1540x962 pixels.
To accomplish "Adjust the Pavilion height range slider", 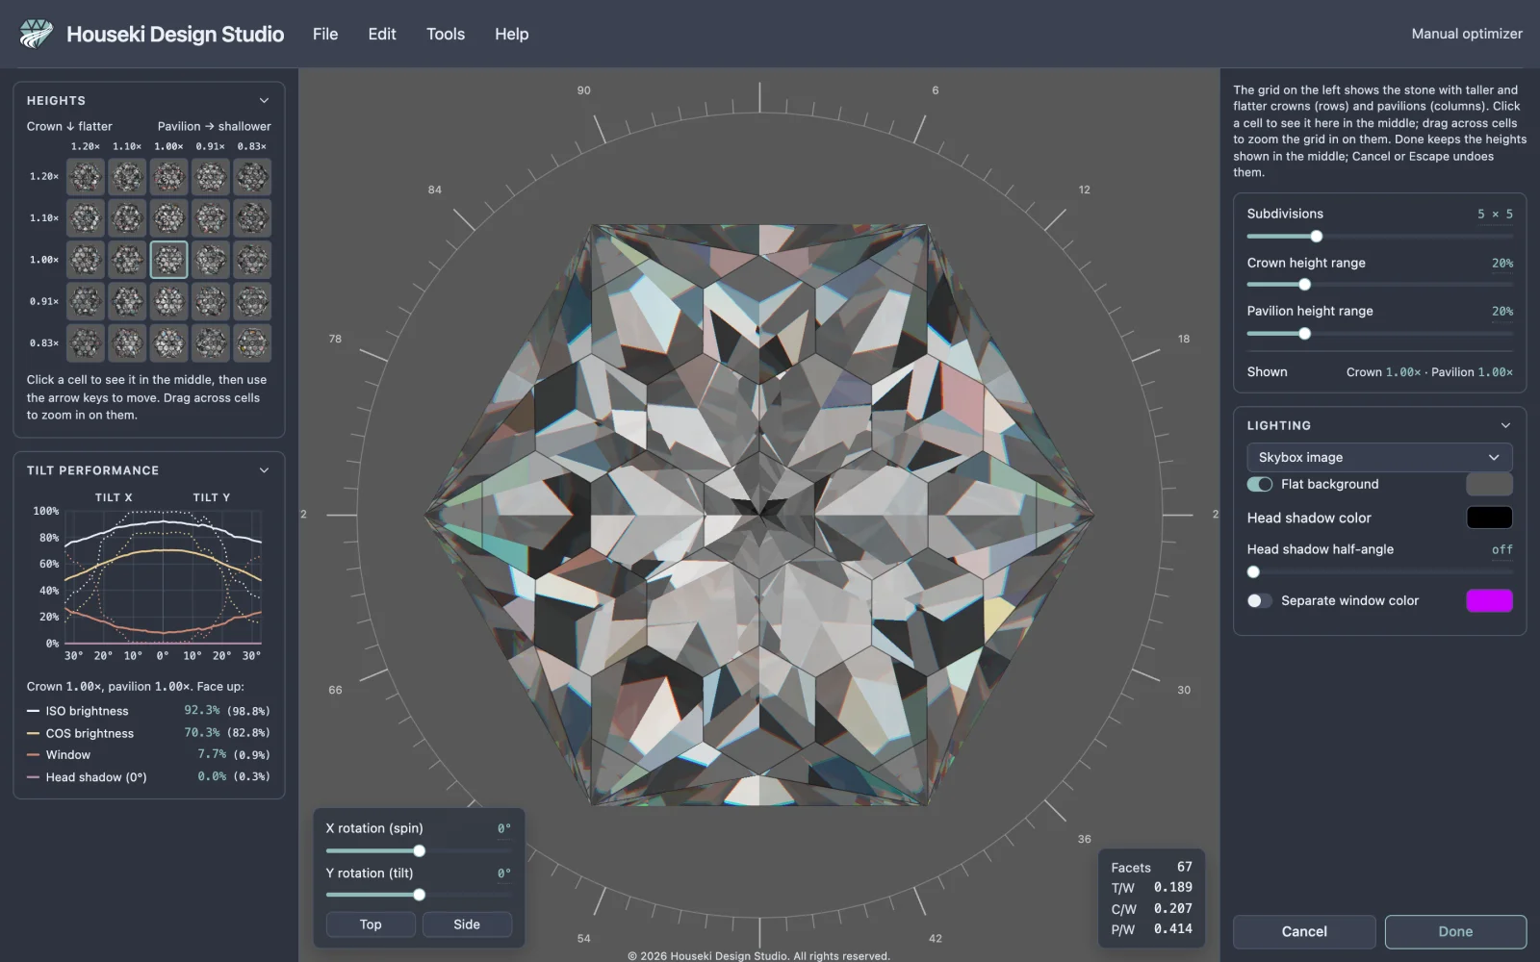I will point(1304,334).
